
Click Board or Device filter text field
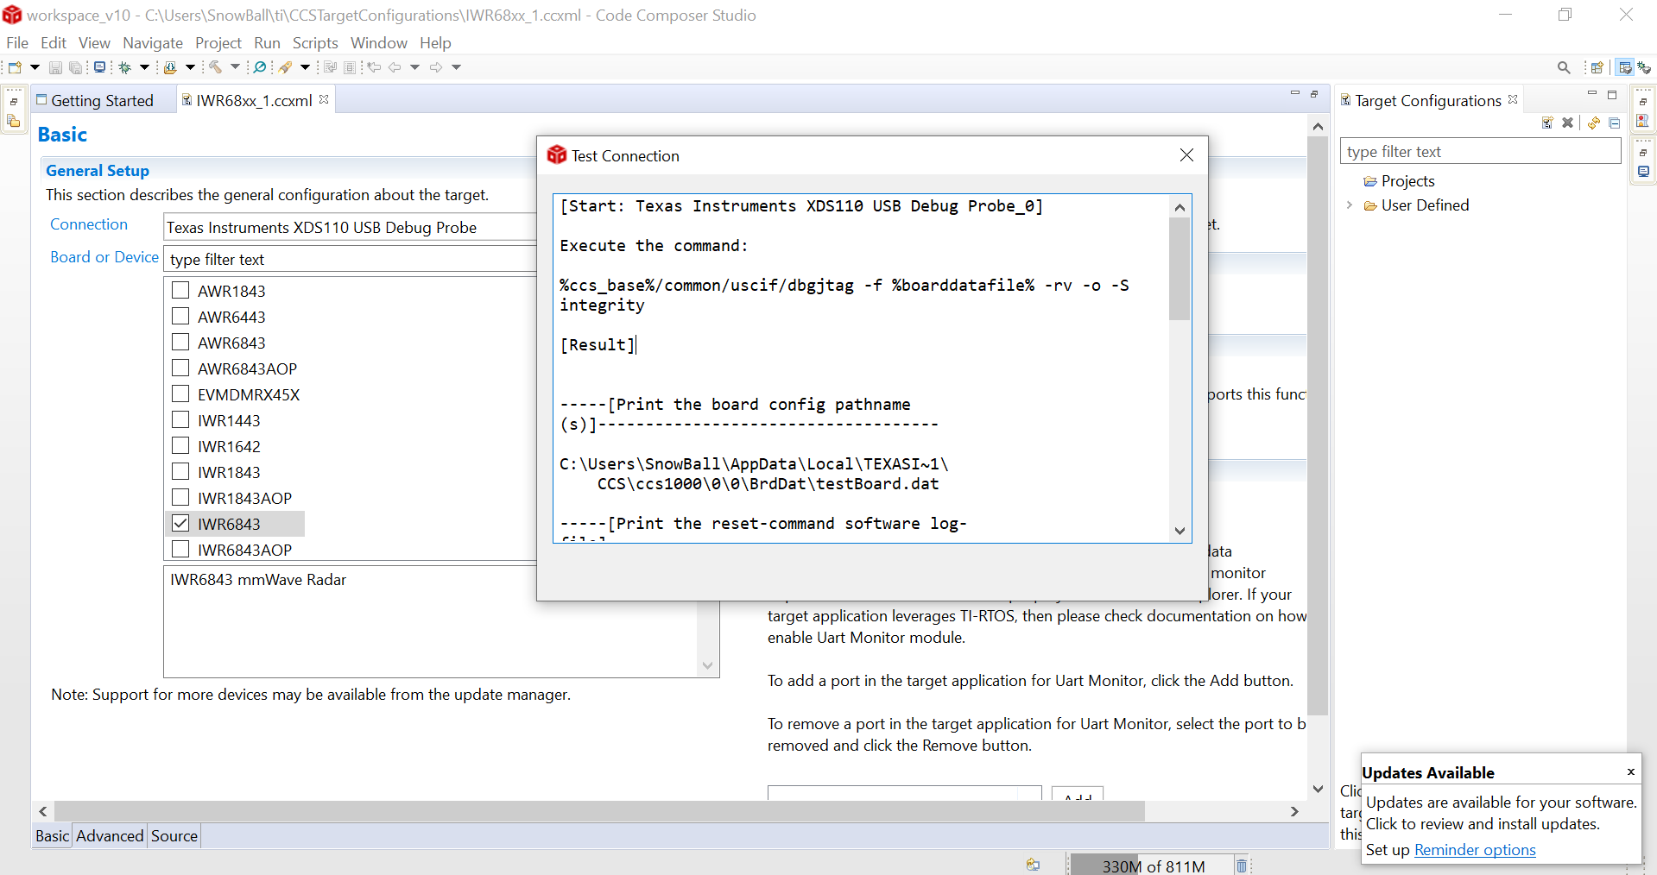point(350,259)
